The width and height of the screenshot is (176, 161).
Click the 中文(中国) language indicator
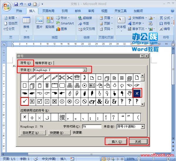point(49,159)
